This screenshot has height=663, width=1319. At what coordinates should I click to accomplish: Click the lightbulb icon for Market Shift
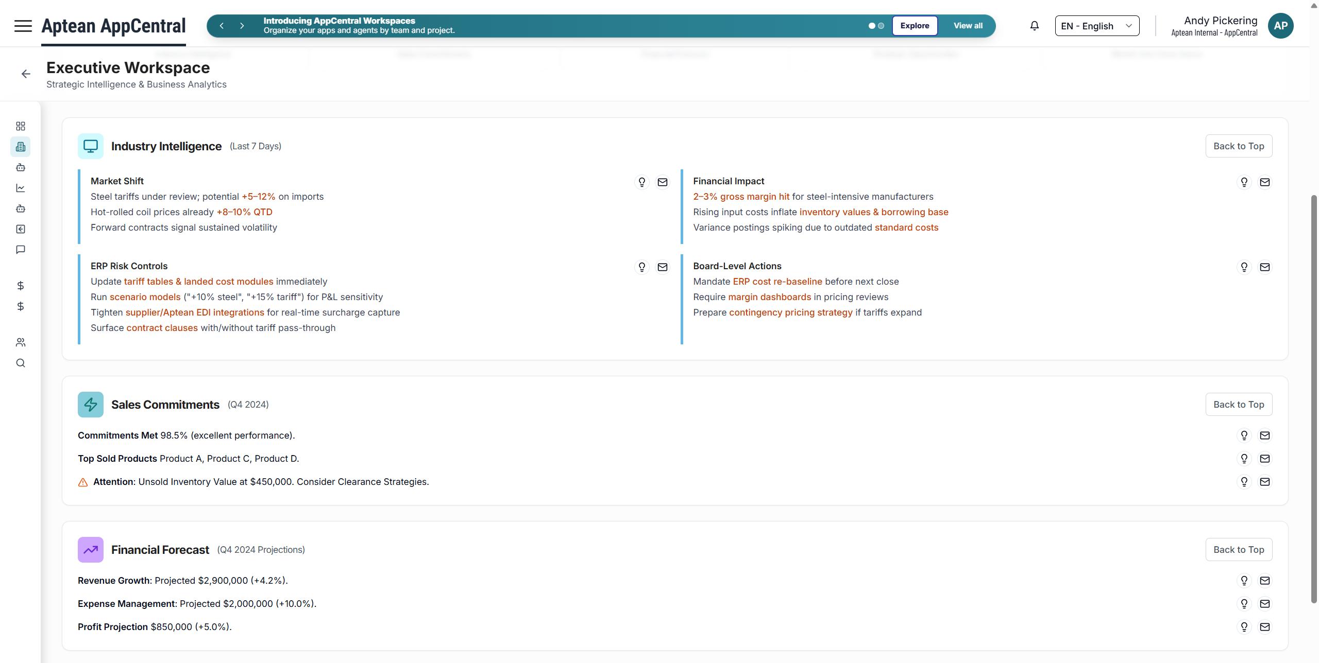point(641,182)
